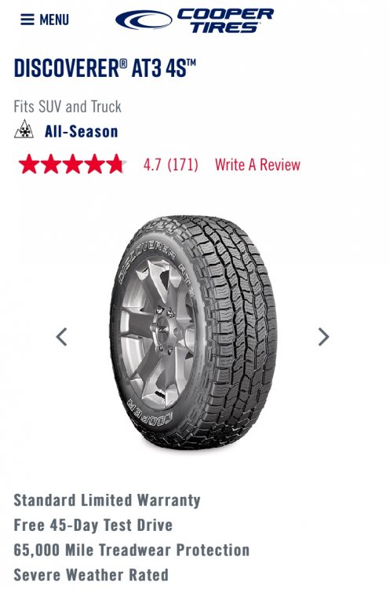Viewport: 390px width, 589px height.
Task: Open the (171) reviews count
Action: pos(183,165)
